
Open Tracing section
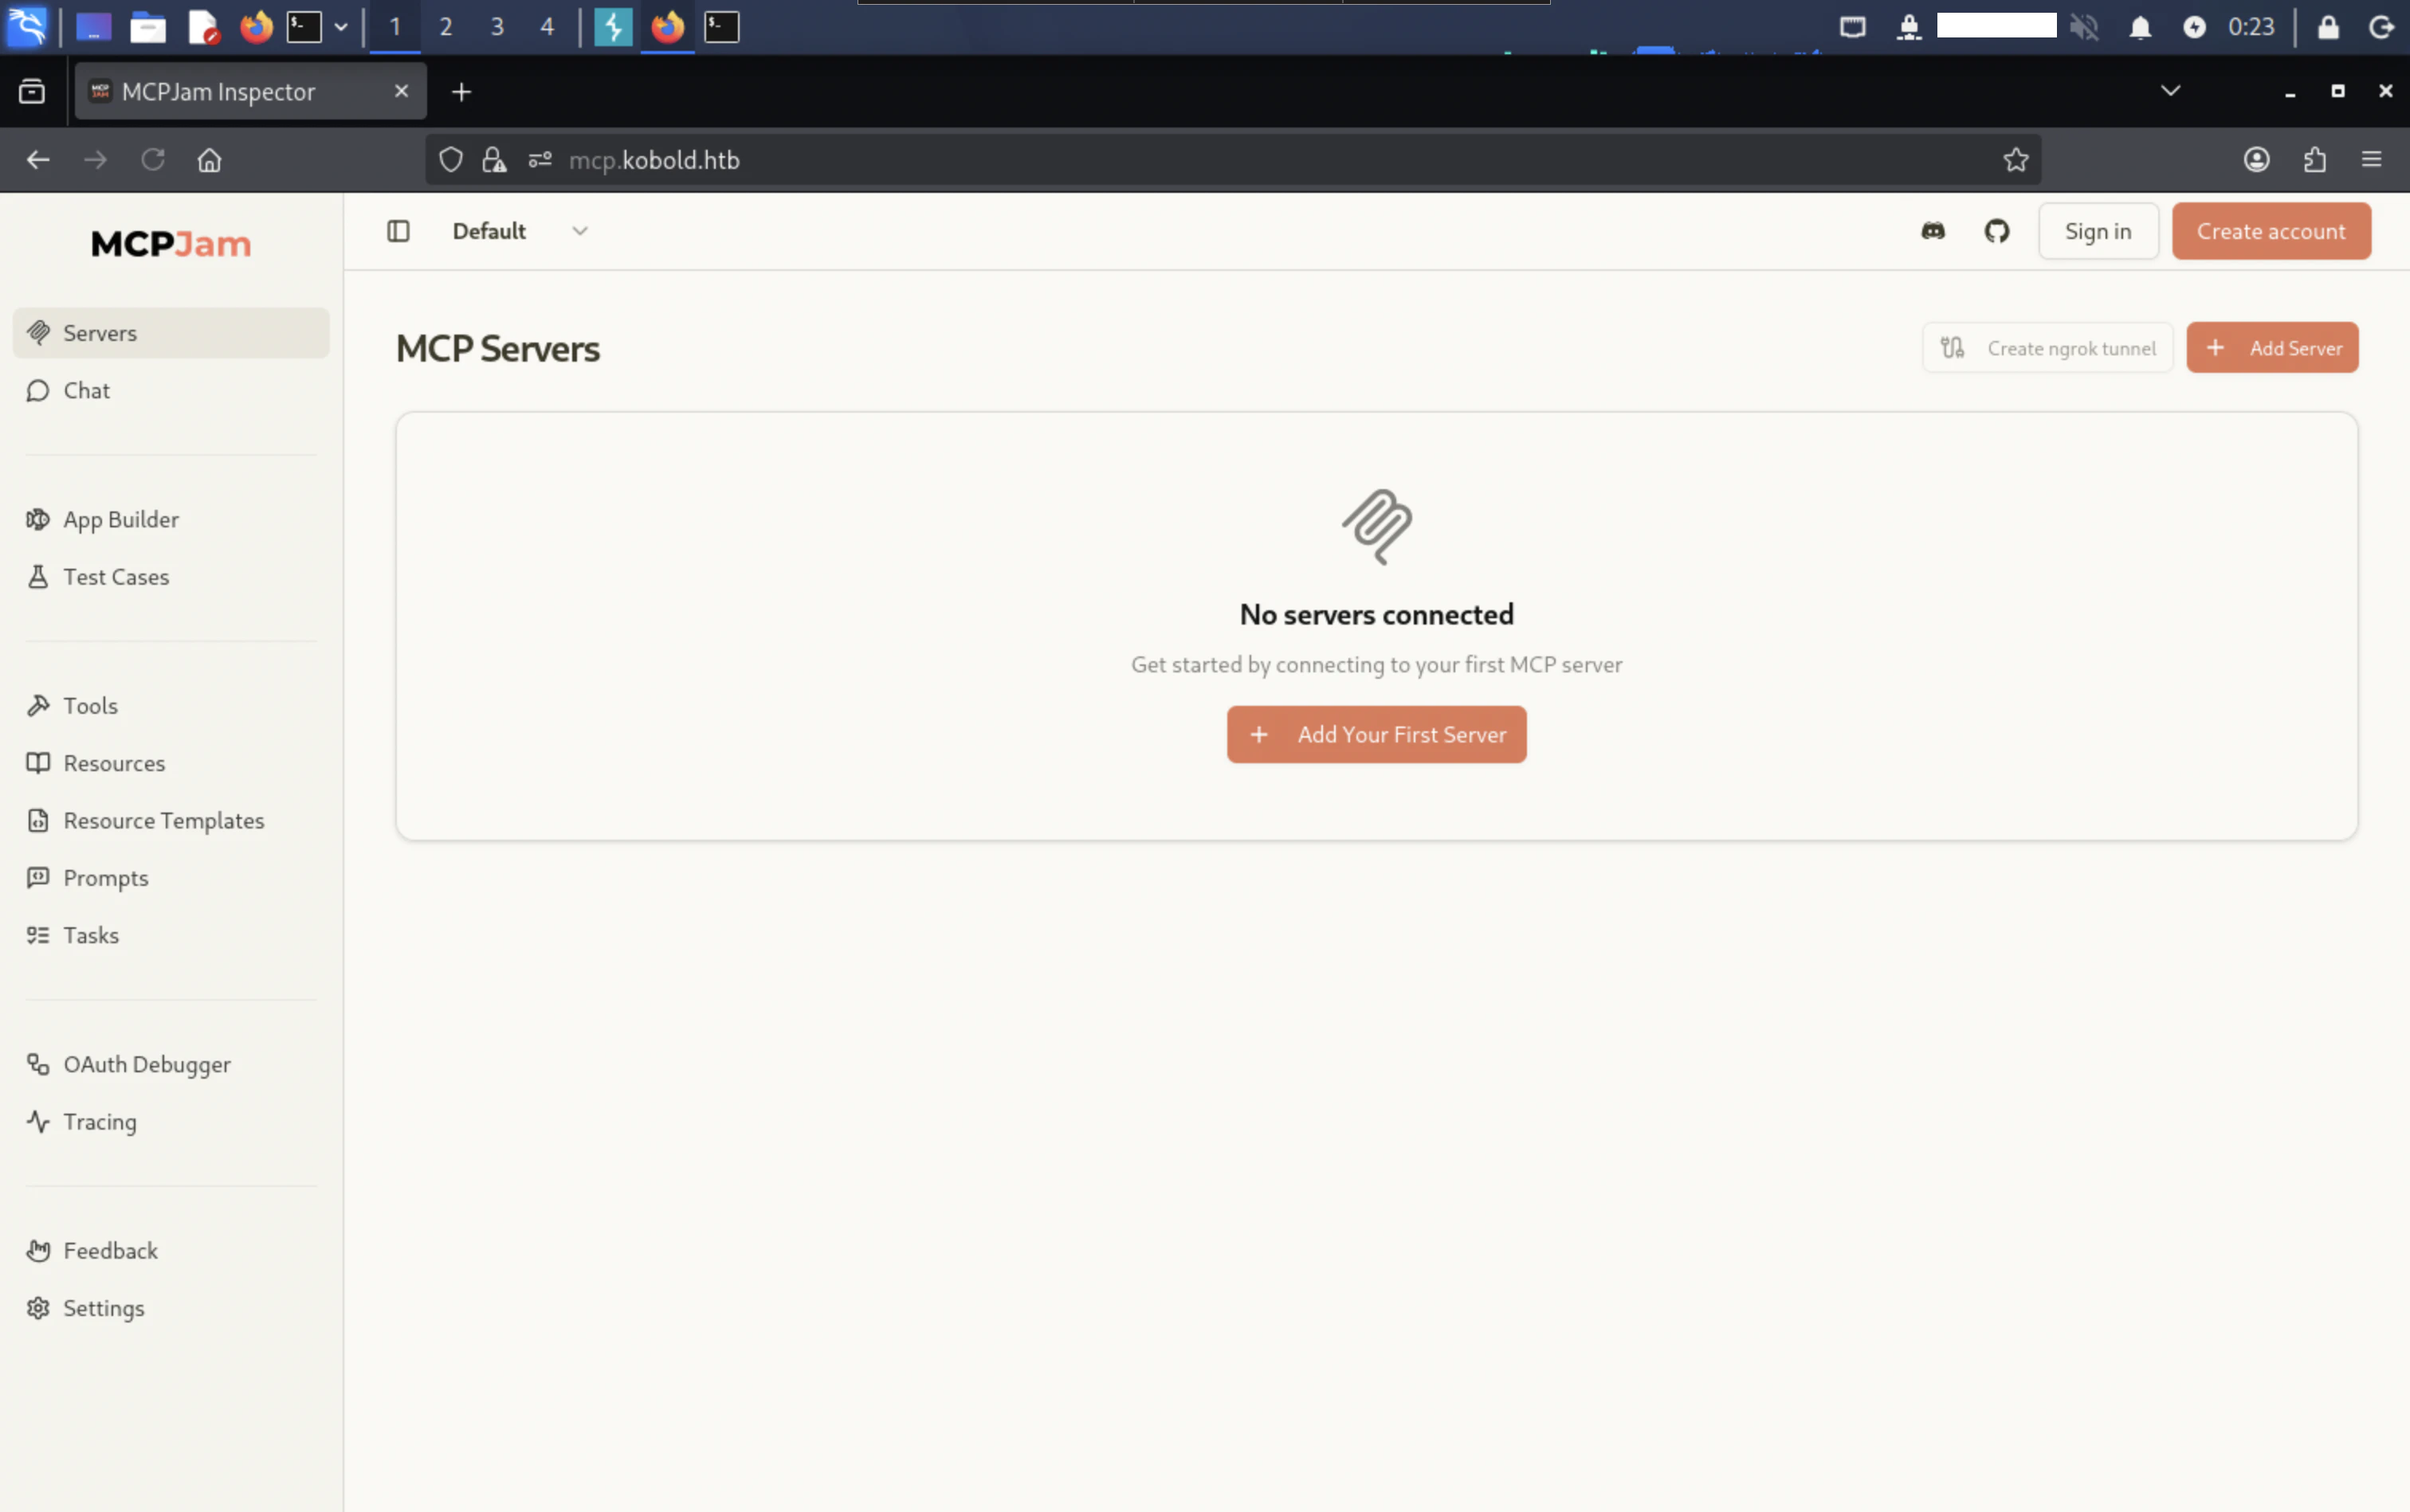(171, 1122)
